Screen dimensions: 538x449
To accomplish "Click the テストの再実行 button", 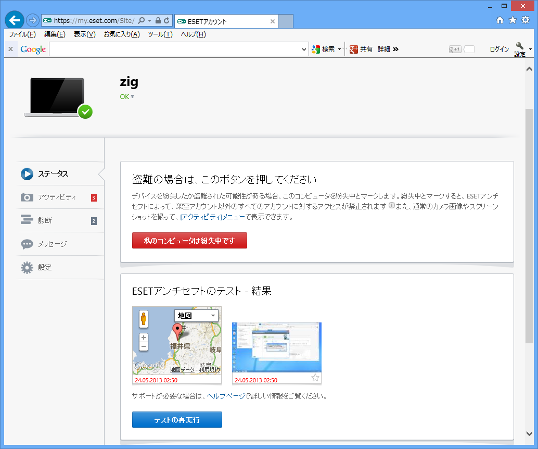I will (177, 420).
